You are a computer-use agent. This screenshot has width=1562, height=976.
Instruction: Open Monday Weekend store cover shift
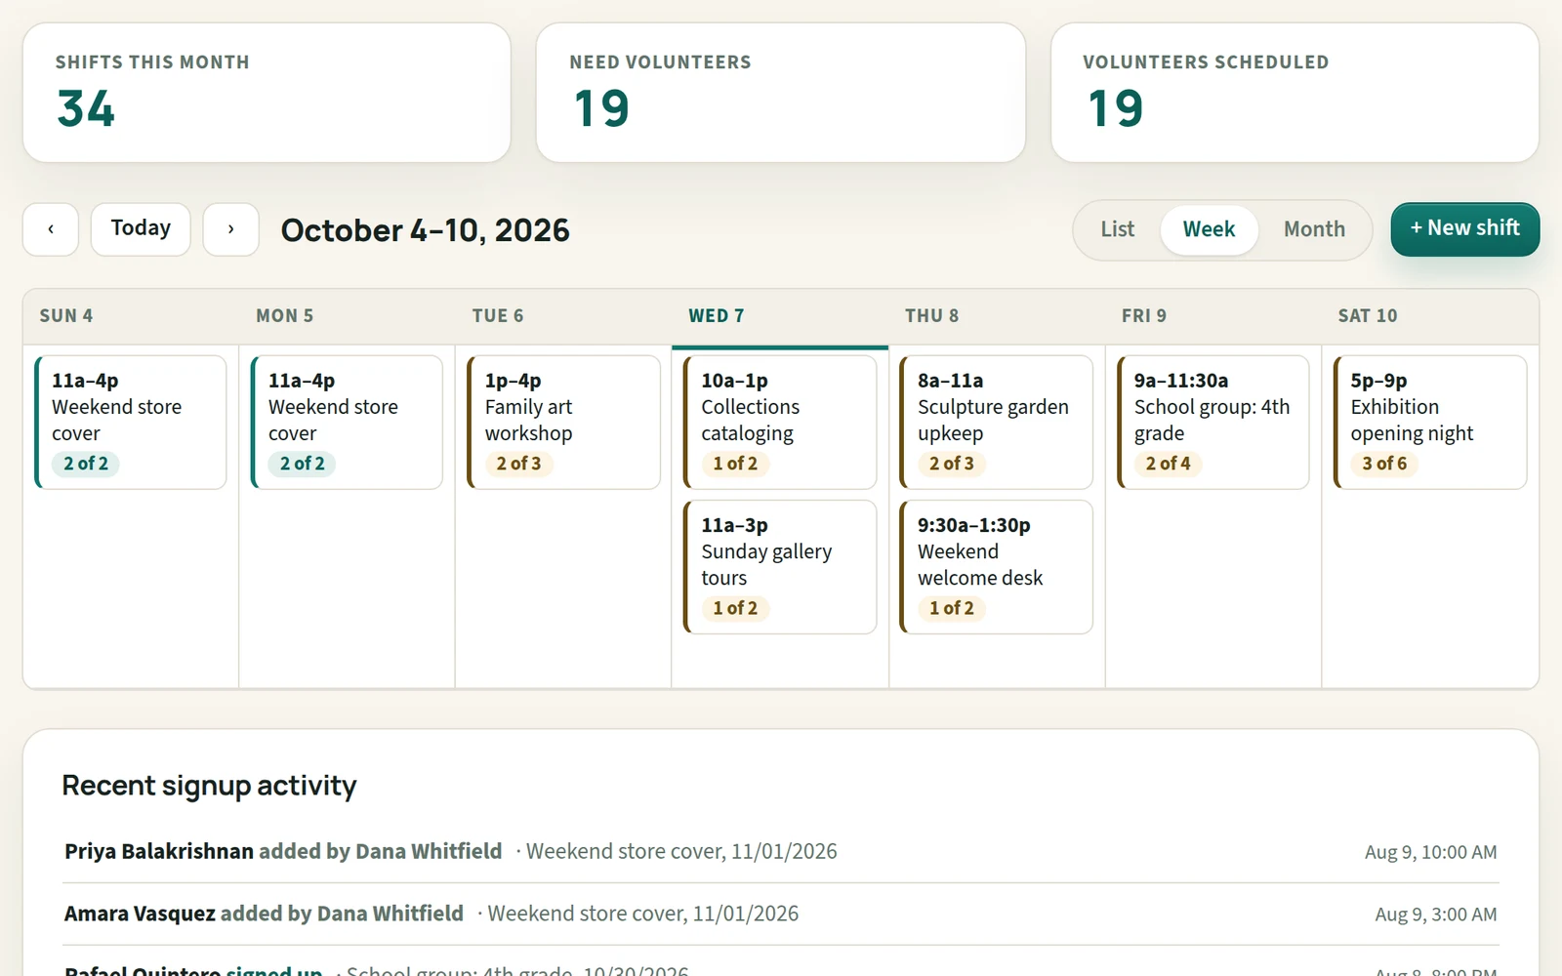point(347,422)
